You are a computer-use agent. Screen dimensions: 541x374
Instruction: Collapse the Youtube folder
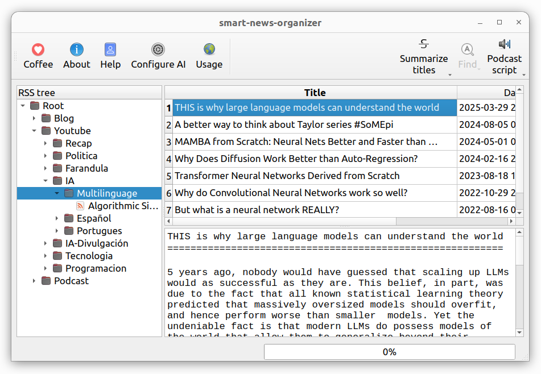pyautogui.click(x=34, y=130)
